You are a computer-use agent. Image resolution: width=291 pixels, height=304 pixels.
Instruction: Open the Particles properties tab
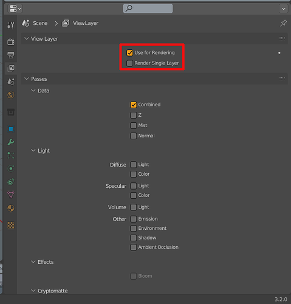click(x=11, y=156)
